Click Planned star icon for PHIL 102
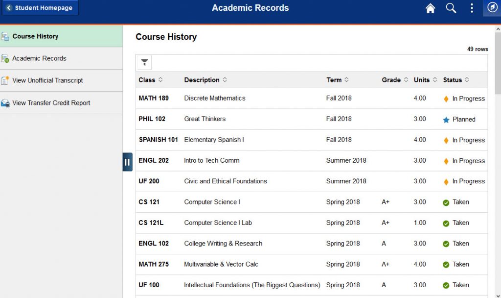This screenshot has height=298, width=501. pos(446,120)
